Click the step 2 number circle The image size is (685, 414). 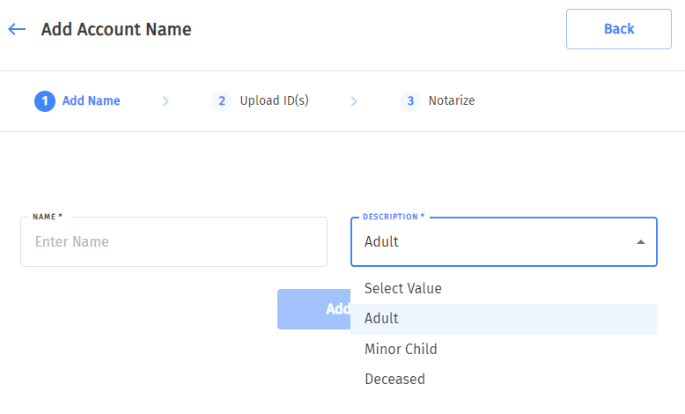tap(222, 100)
